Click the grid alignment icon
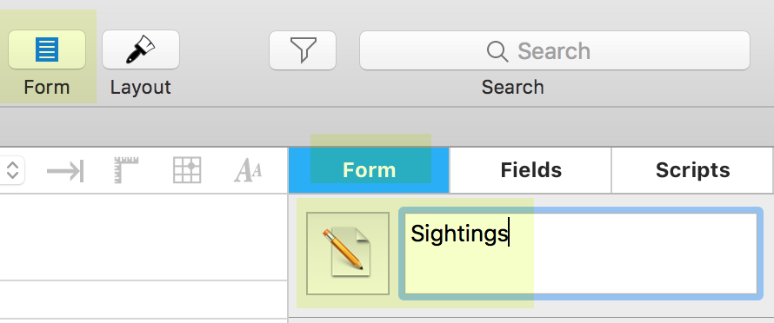Viewport: 774px width, 323px height. pyautogui.click(x=187, y=170)
